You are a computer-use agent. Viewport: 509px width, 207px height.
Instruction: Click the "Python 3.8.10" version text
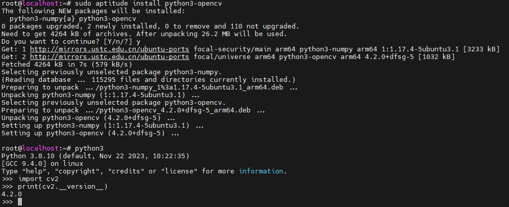24,156
